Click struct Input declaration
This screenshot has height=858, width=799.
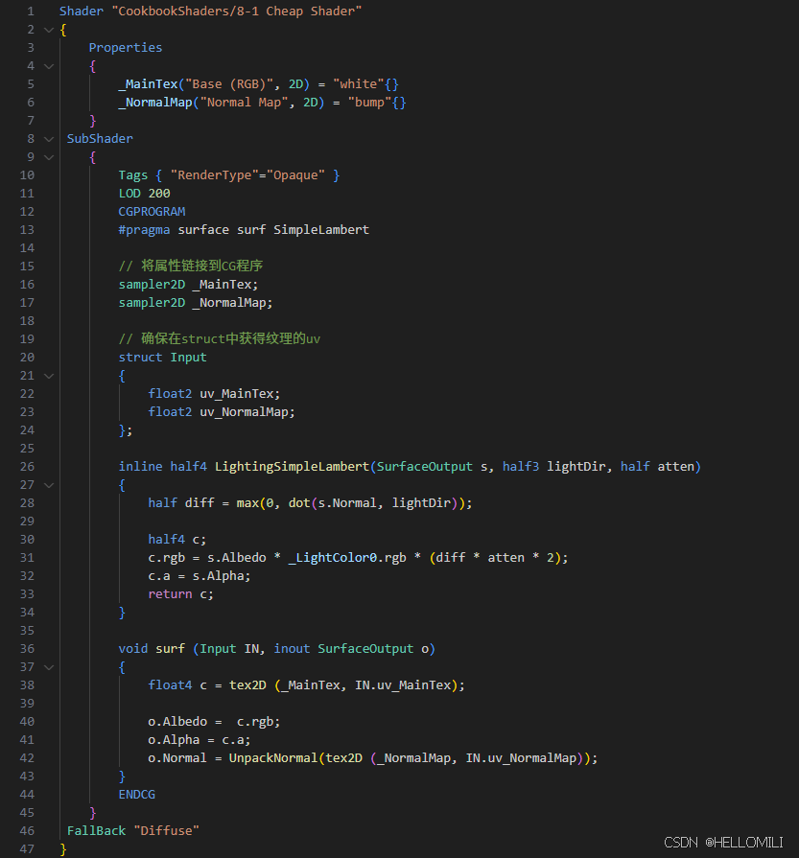point(163,358)
